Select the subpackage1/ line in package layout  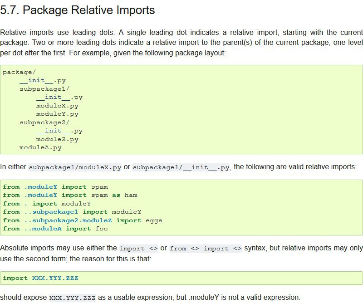44,89
